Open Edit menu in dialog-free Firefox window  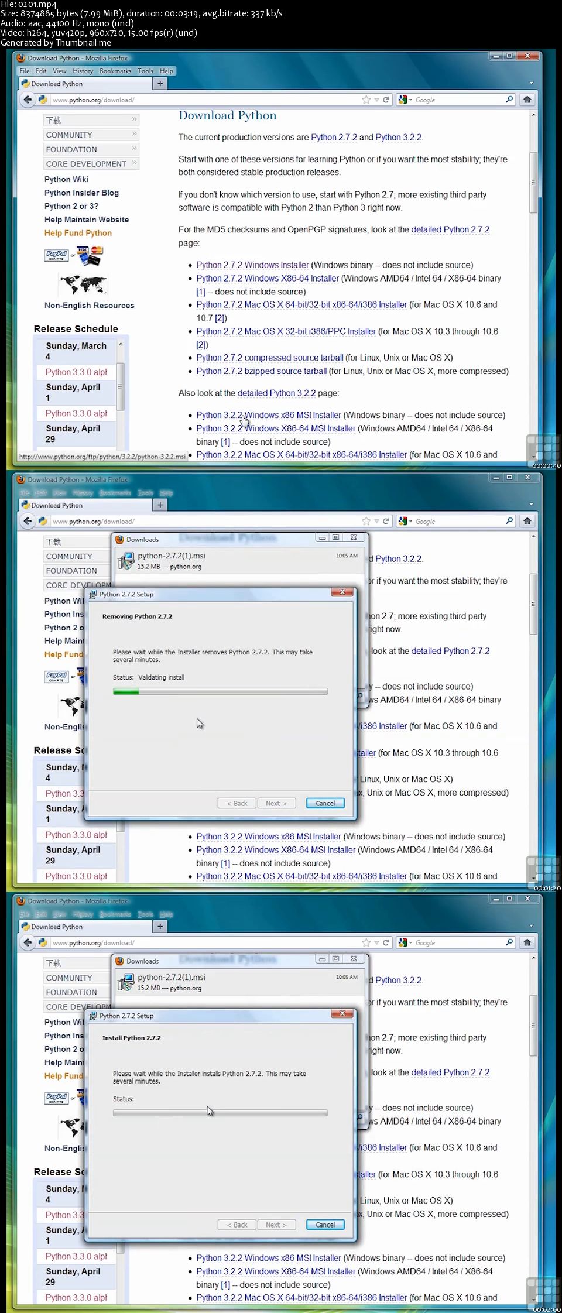tap(41, 71)
